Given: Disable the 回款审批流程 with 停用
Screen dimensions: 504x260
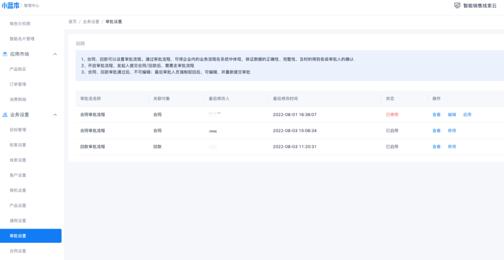Looking at the screenshot, I should click(452, 147).
